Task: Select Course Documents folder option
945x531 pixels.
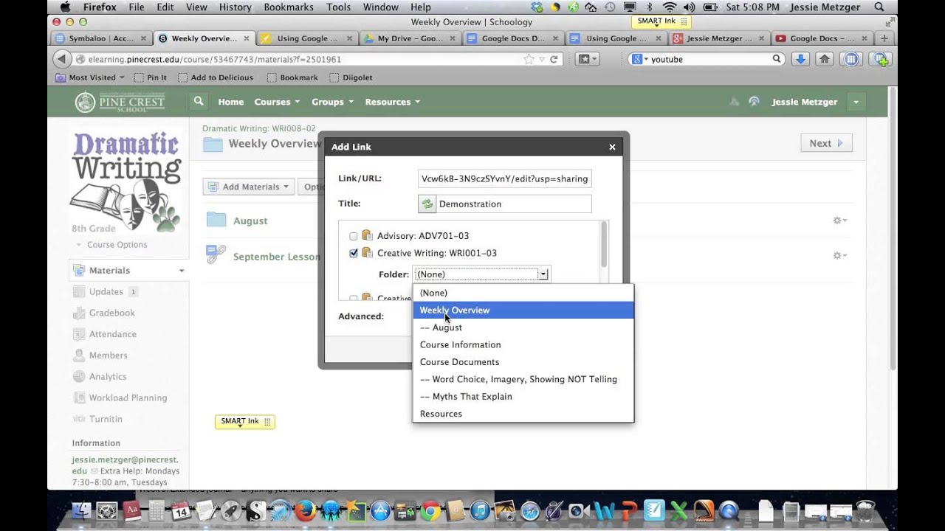Action: [523, 362]
